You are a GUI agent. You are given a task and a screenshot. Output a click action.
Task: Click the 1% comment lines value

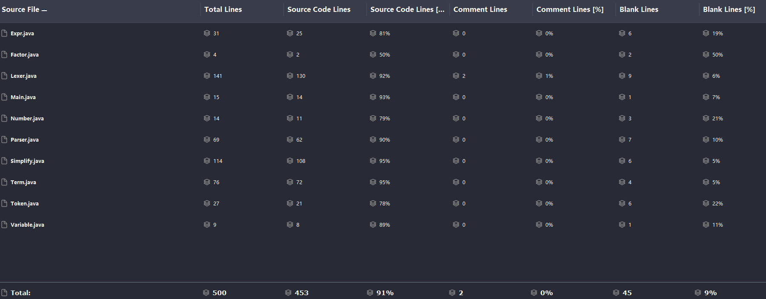(549, 76)
